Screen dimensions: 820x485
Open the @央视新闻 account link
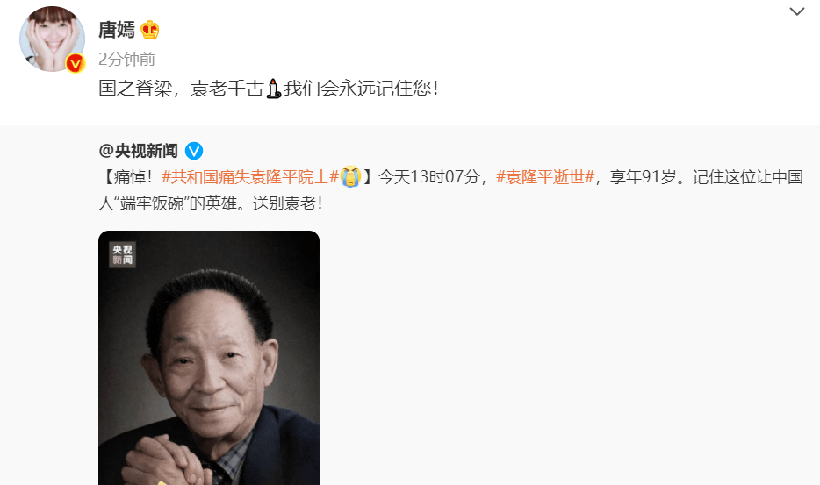coord(139,151)
